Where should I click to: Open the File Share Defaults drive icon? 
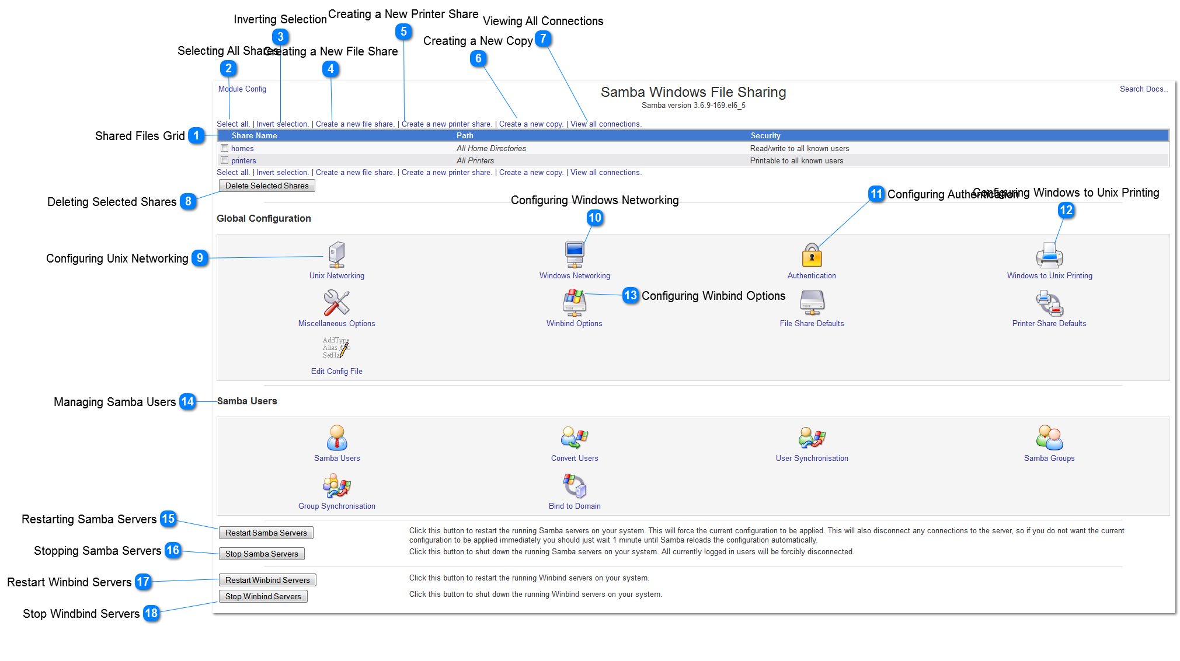point(812,303)
